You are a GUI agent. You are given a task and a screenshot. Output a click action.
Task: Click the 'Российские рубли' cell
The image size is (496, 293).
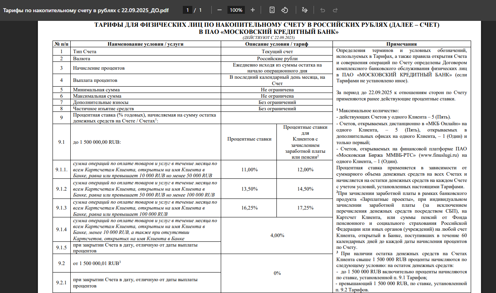tap(277, 59)
